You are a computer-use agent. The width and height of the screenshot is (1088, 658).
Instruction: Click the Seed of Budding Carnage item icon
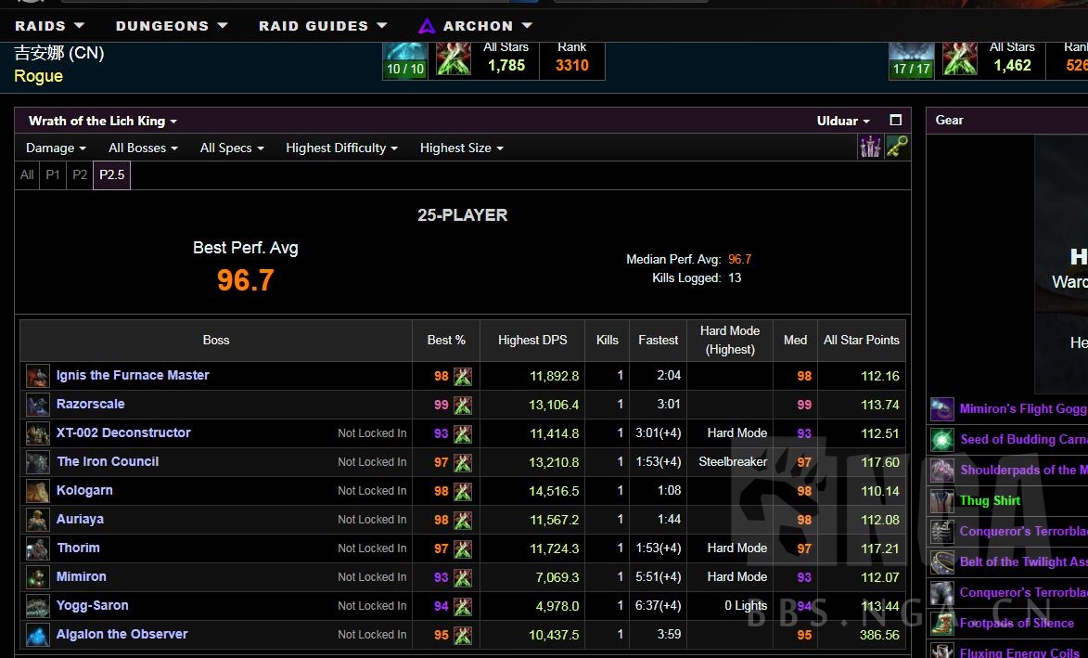pyautogui.click(x=942, y=440)
